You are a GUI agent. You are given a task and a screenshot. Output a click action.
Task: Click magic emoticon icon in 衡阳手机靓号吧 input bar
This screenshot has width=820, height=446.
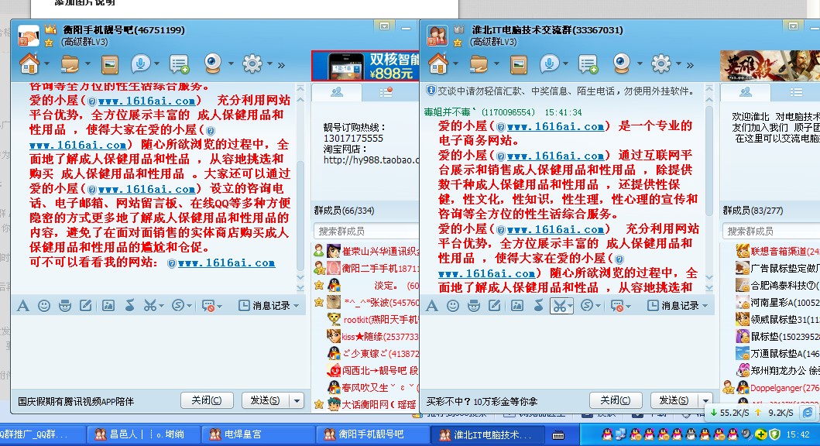click(x=65, y=305)
